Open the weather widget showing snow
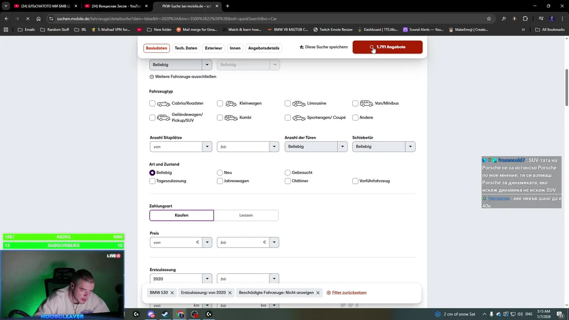569x320 pixels. [x=455, y=314]
